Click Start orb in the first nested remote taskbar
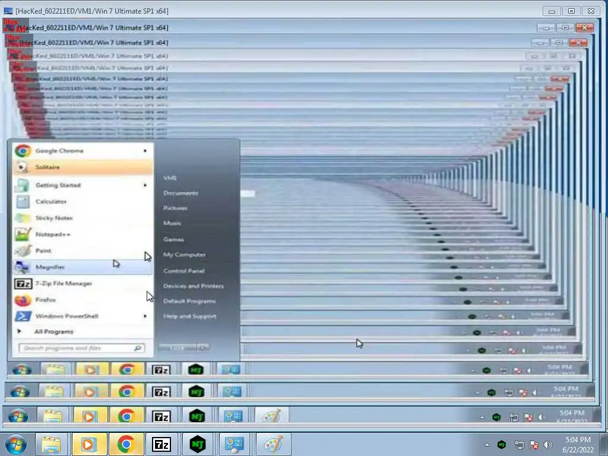Image resolution: width=608 pixels, height=456 pixels. point(18,416)
